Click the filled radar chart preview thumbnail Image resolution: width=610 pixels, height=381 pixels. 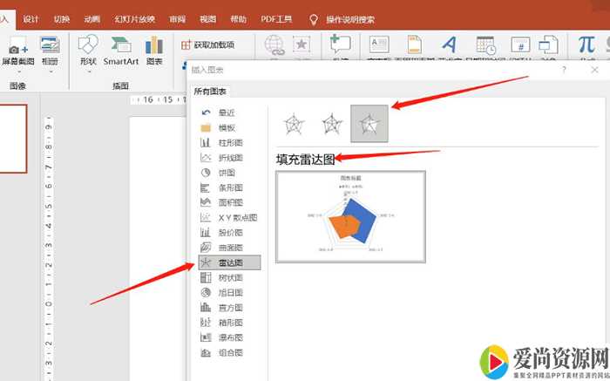(350, 215)
